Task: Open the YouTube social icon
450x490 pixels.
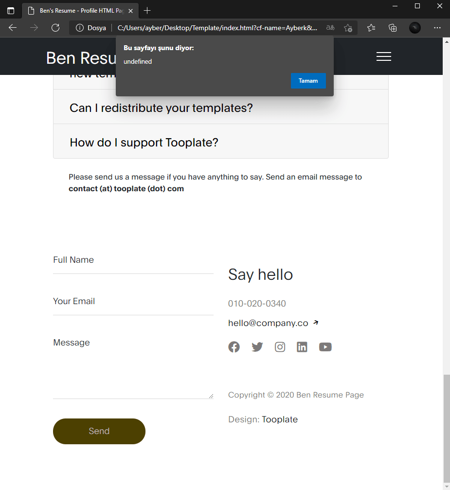Action: (325, 347)
